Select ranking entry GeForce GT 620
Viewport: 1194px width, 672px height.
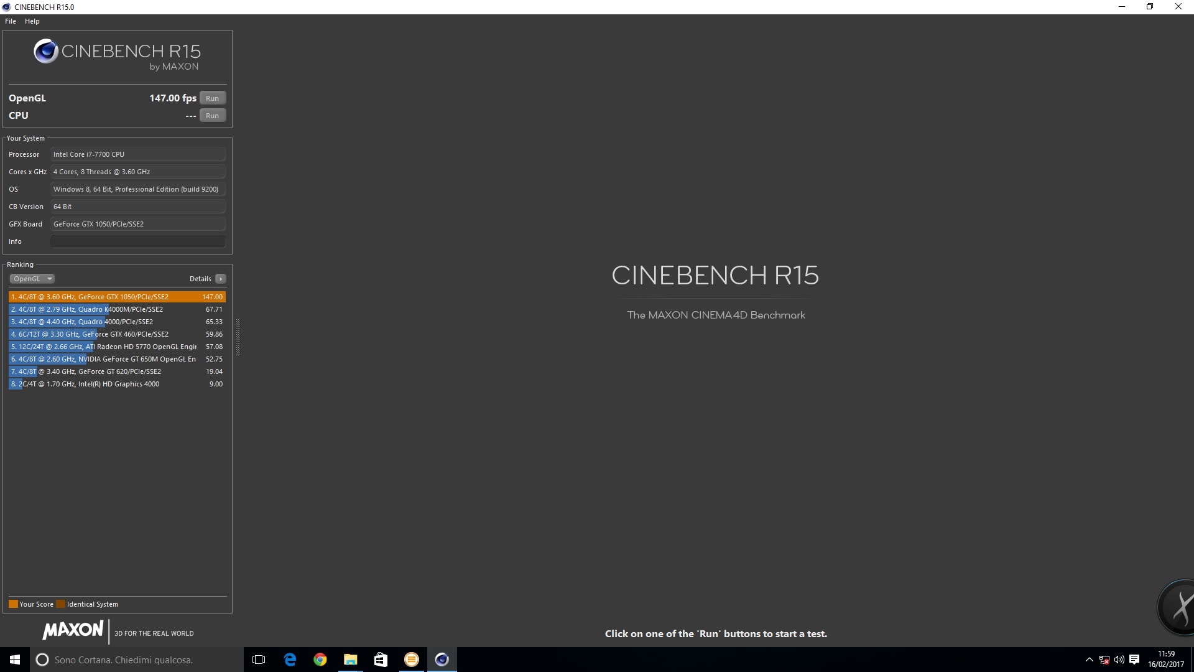pos(117,371)
